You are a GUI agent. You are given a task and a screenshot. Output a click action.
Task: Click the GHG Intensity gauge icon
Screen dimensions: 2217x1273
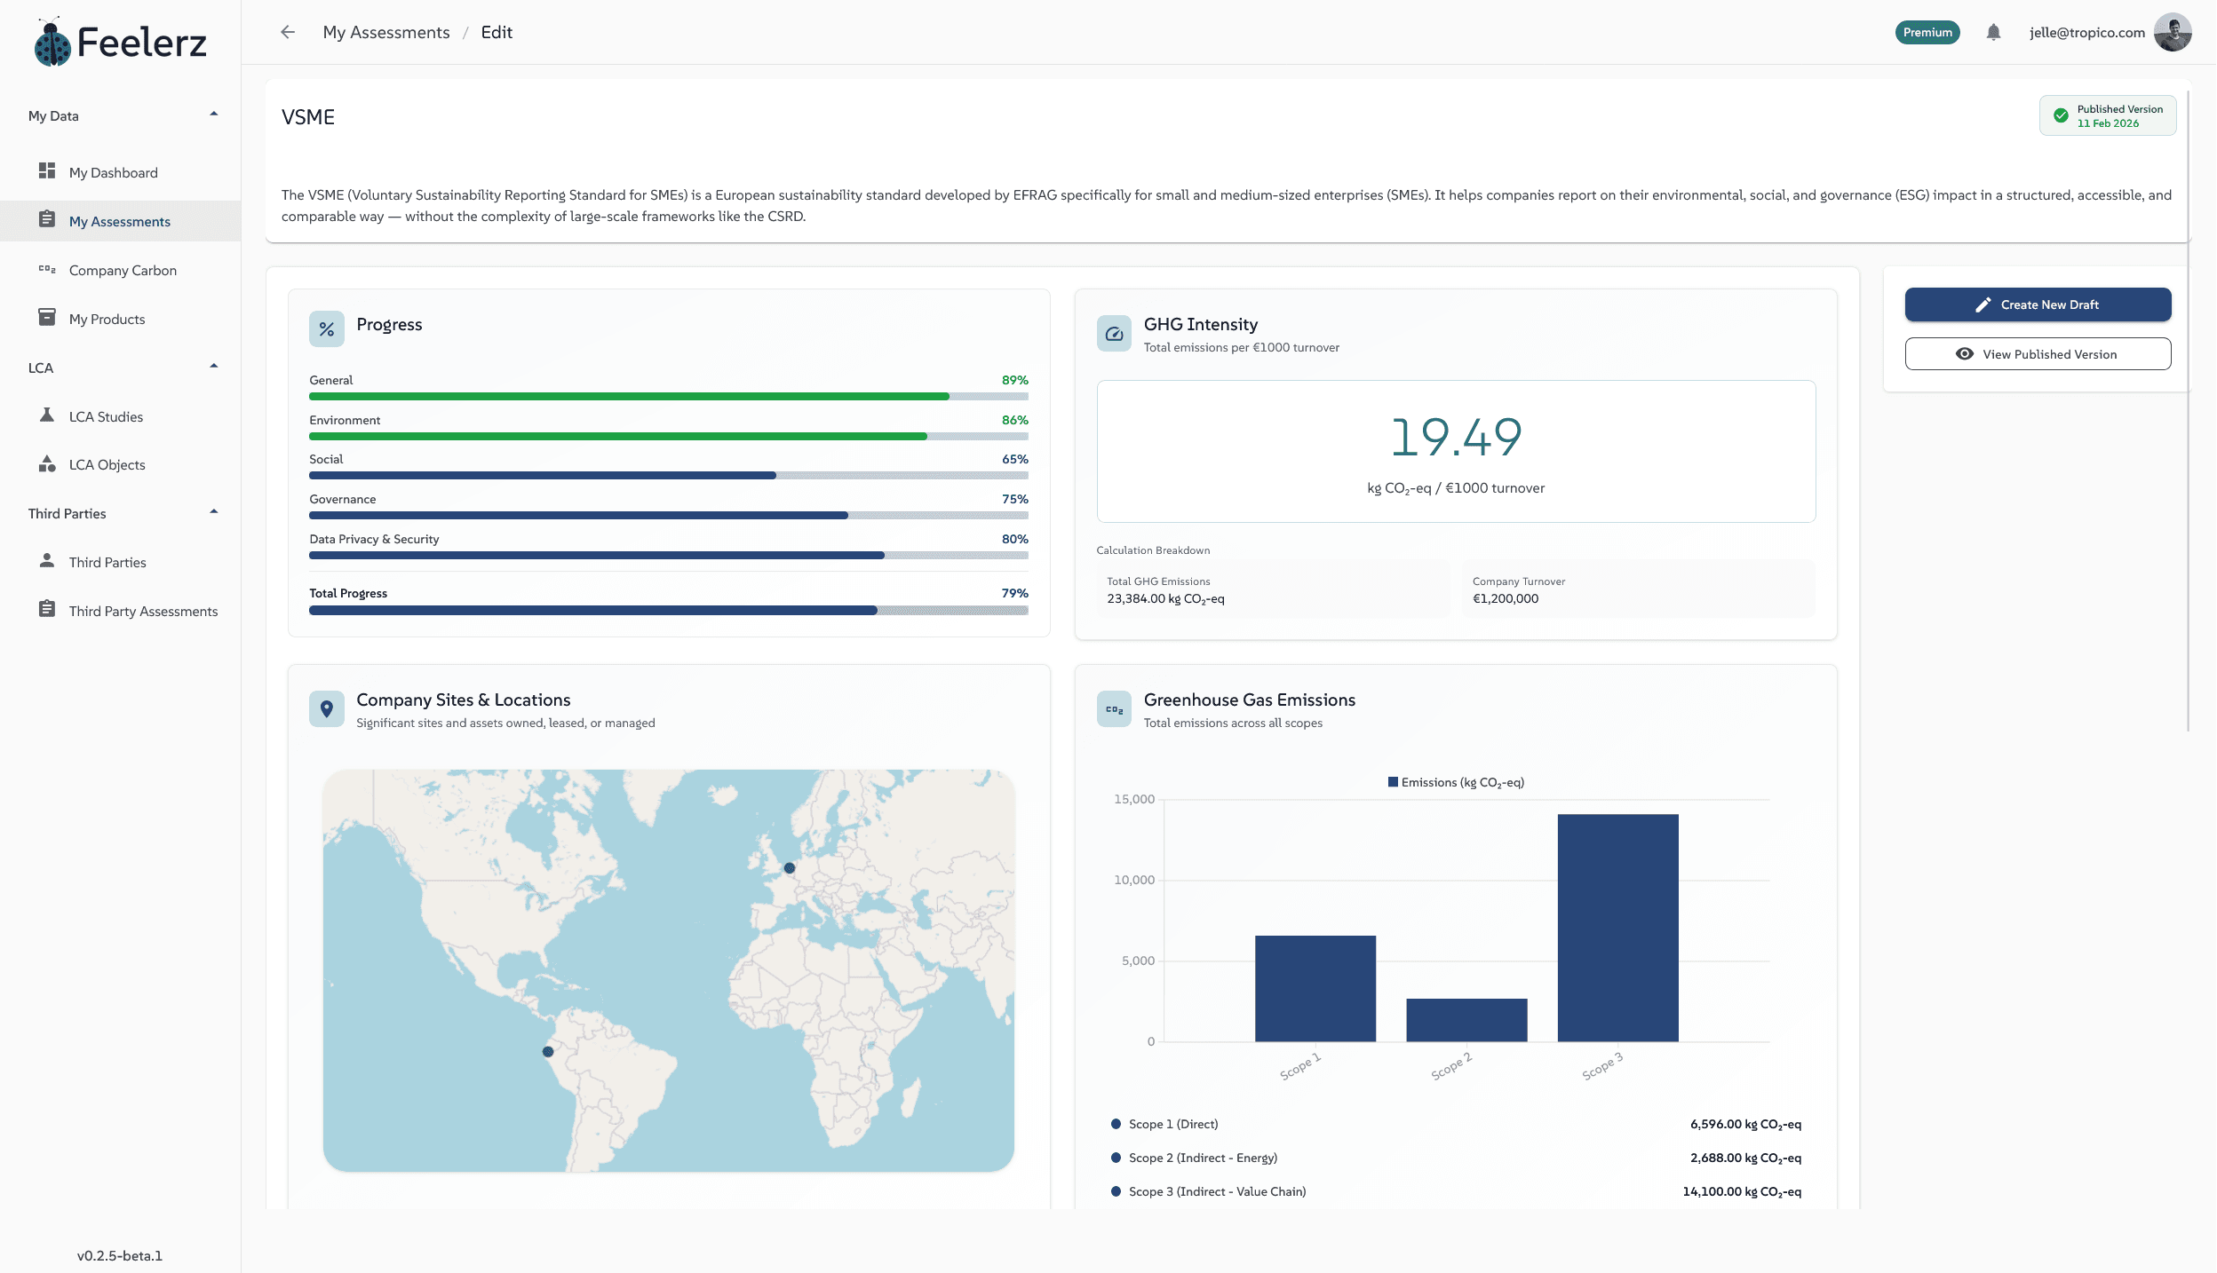pyautogui.click(x=1114, y=334)
